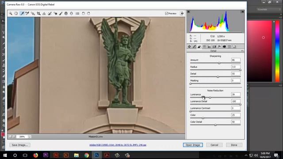Open Premiere Pro from the taskbar
This screenshot has height=159, width=283.
tap(46, 155)
